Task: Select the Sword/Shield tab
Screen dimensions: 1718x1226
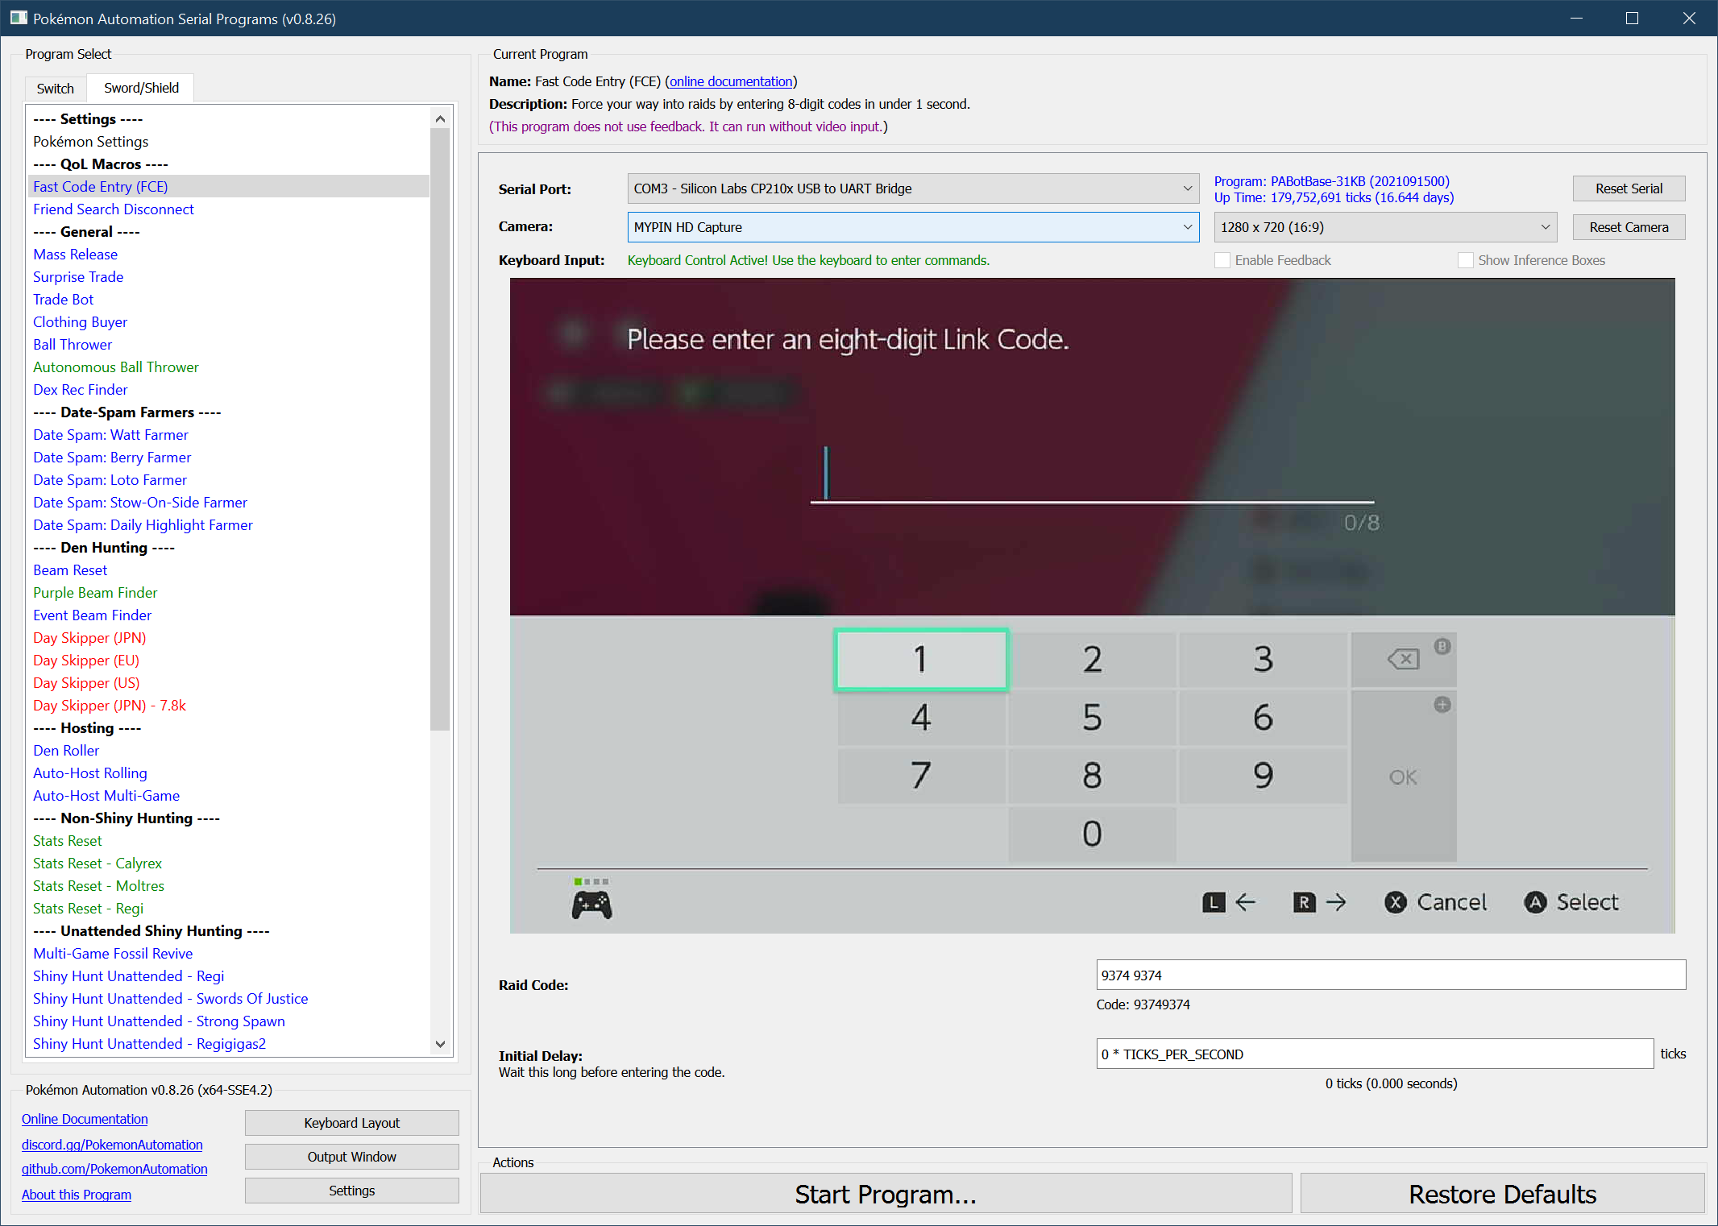Action: coord(141,88)
